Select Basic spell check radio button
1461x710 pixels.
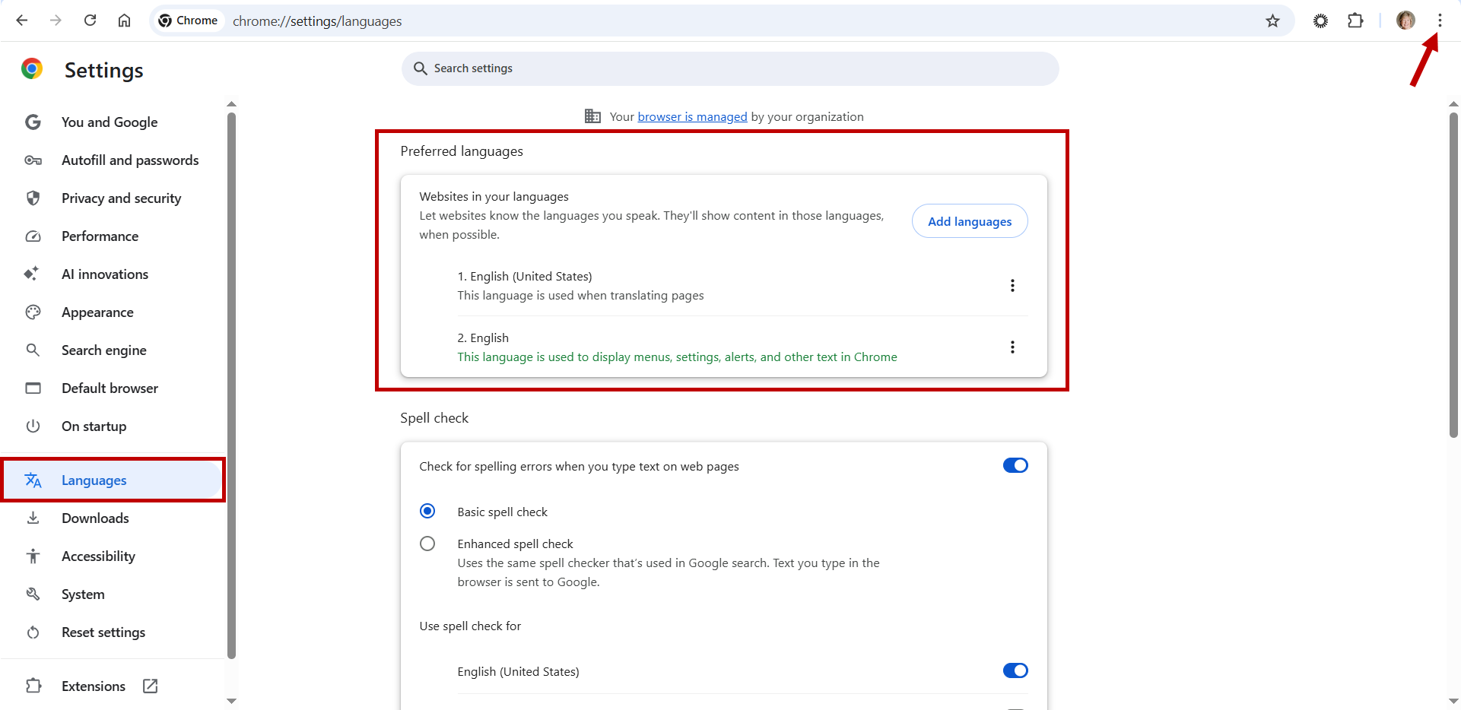427,511
